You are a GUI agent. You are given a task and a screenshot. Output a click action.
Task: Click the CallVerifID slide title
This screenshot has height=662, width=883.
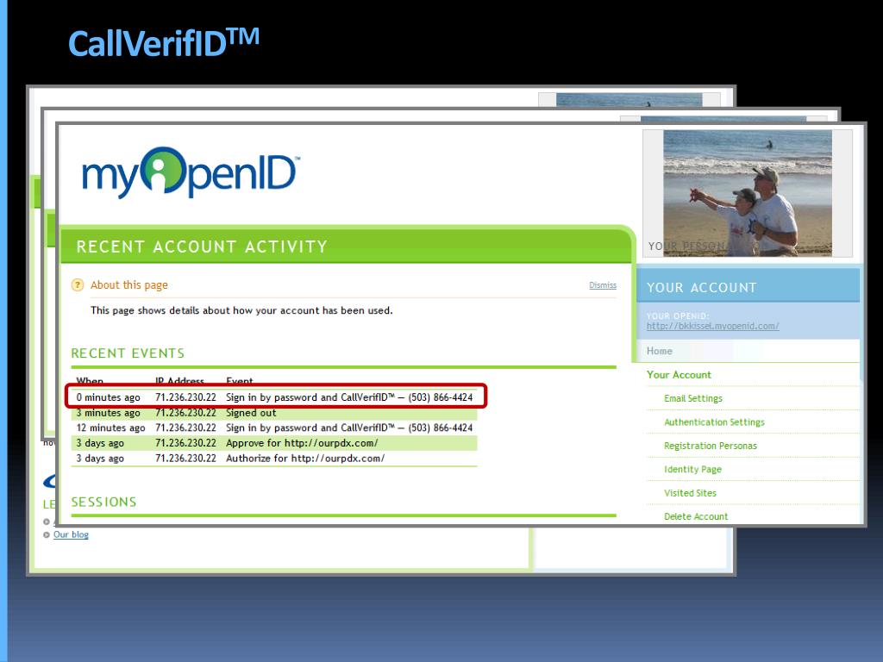163,42
